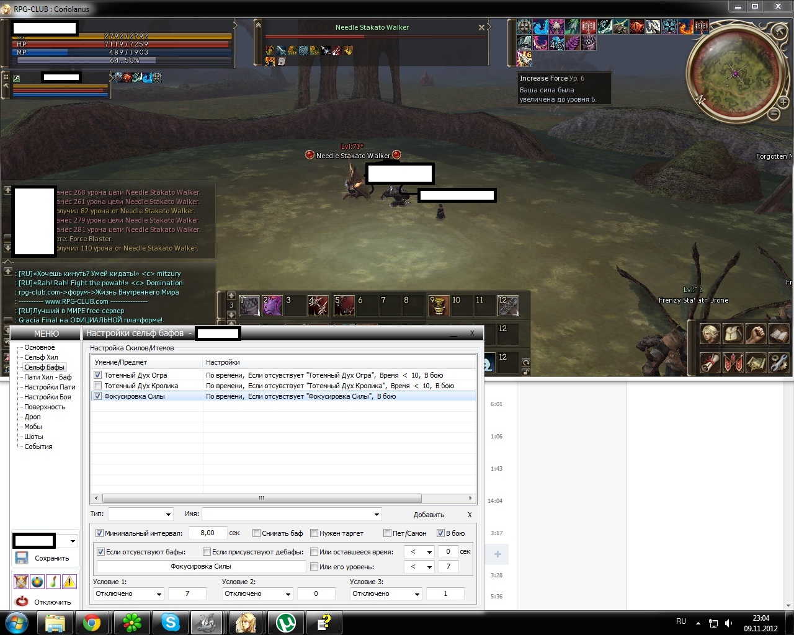Enable Если присувствуют дебафы checkbox
Viewport: 794px width, 635px height.
[x=207, y=552]
